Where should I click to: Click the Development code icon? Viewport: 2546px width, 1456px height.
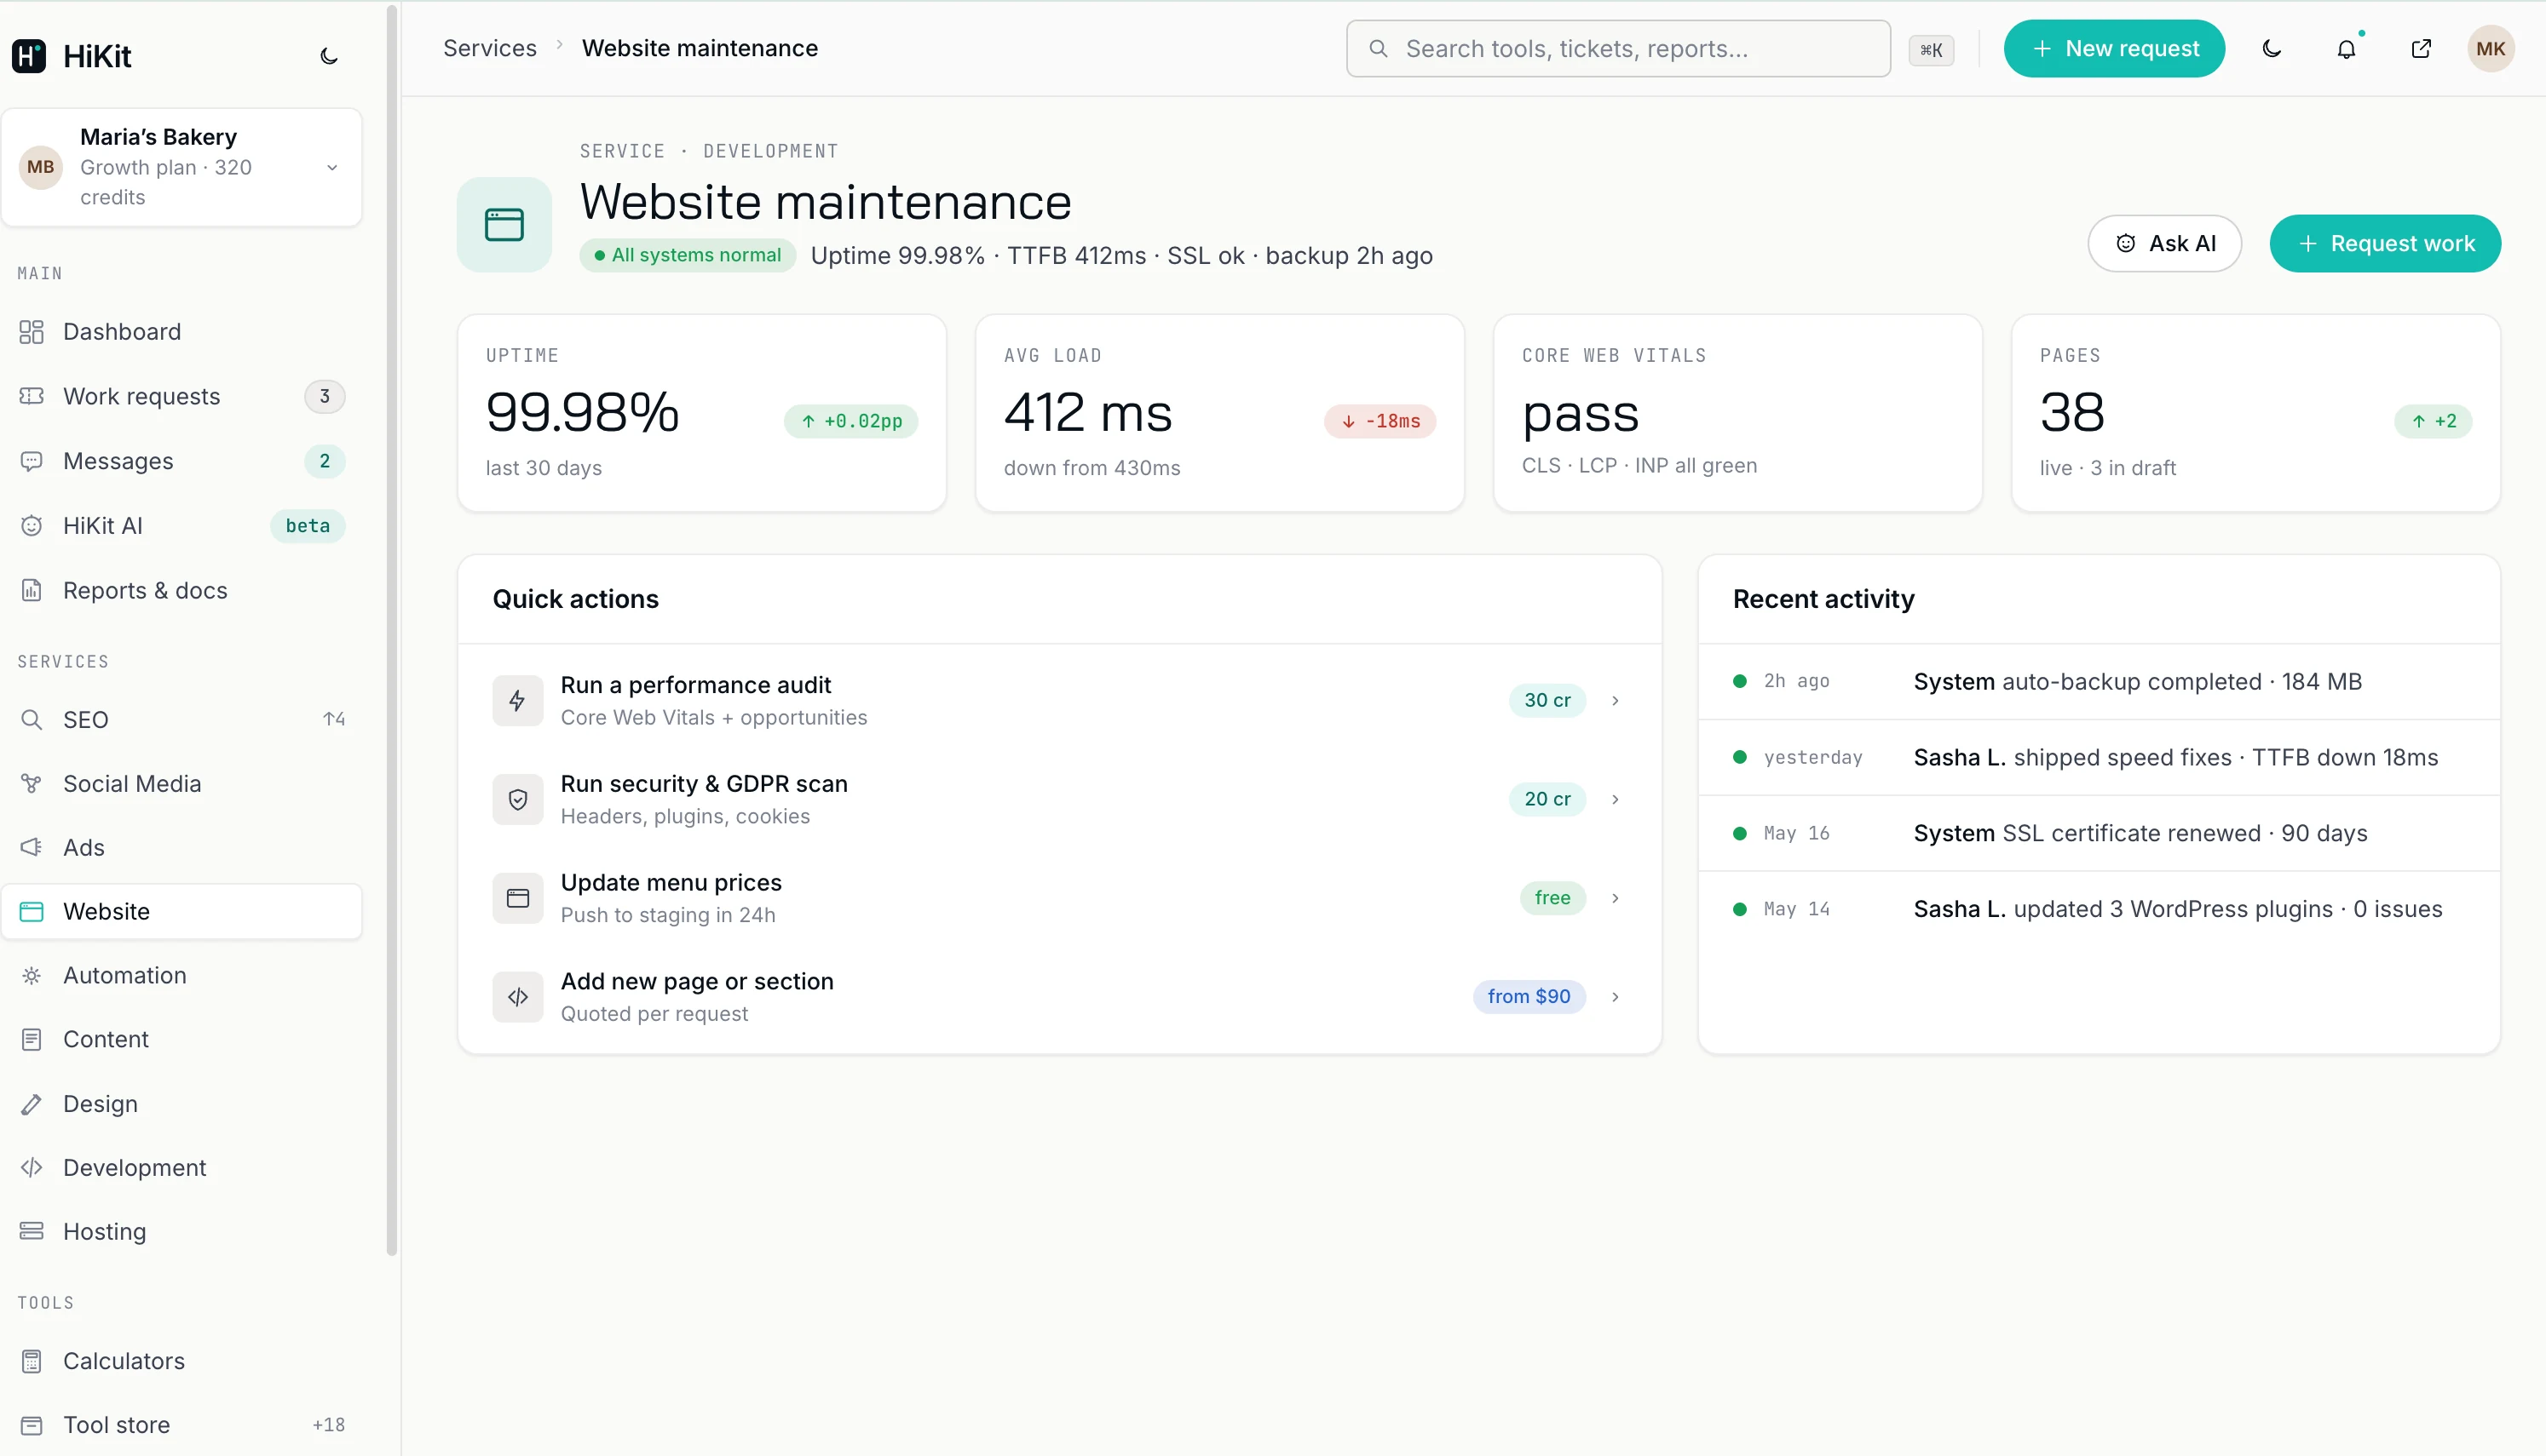click(x=32, y=1167)
